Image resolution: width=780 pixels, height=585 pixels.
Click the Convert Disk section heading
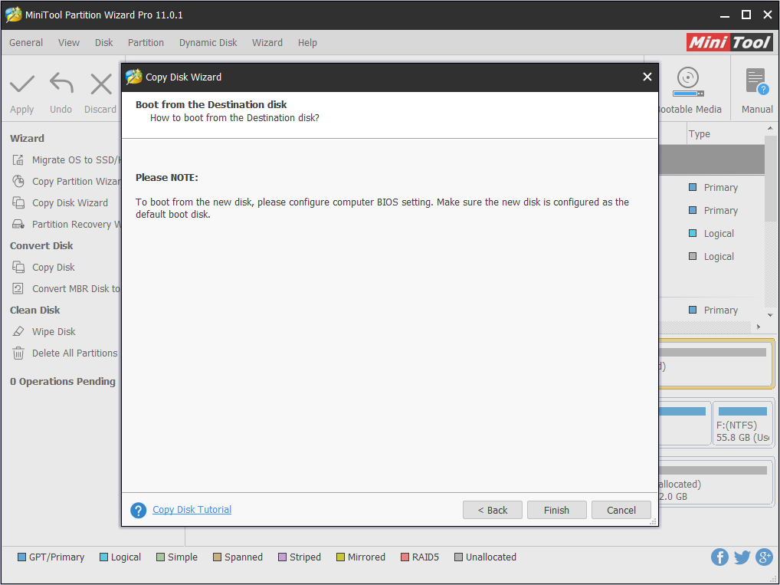point(41,246)
